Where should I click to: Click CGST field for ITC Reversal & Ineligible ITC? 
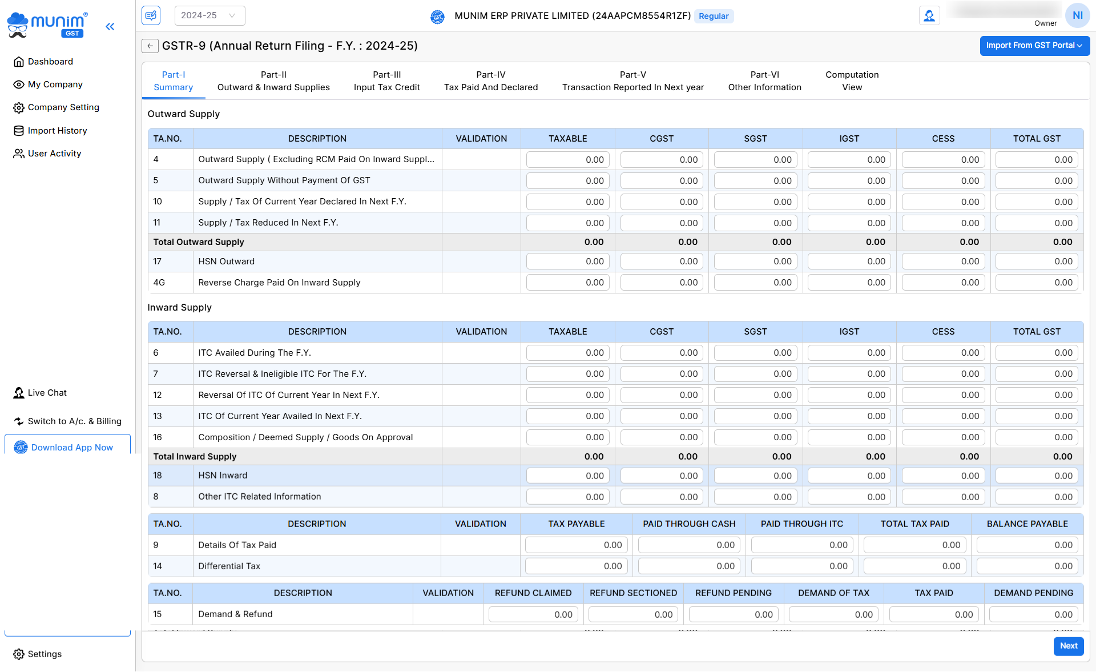(662, 374)
